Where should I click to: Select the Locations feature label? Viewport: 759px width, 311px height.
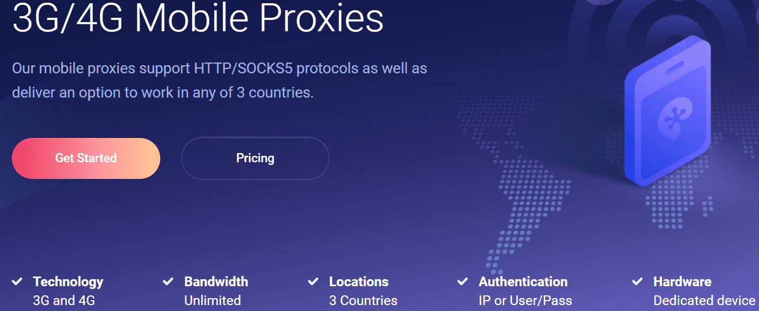359,281
